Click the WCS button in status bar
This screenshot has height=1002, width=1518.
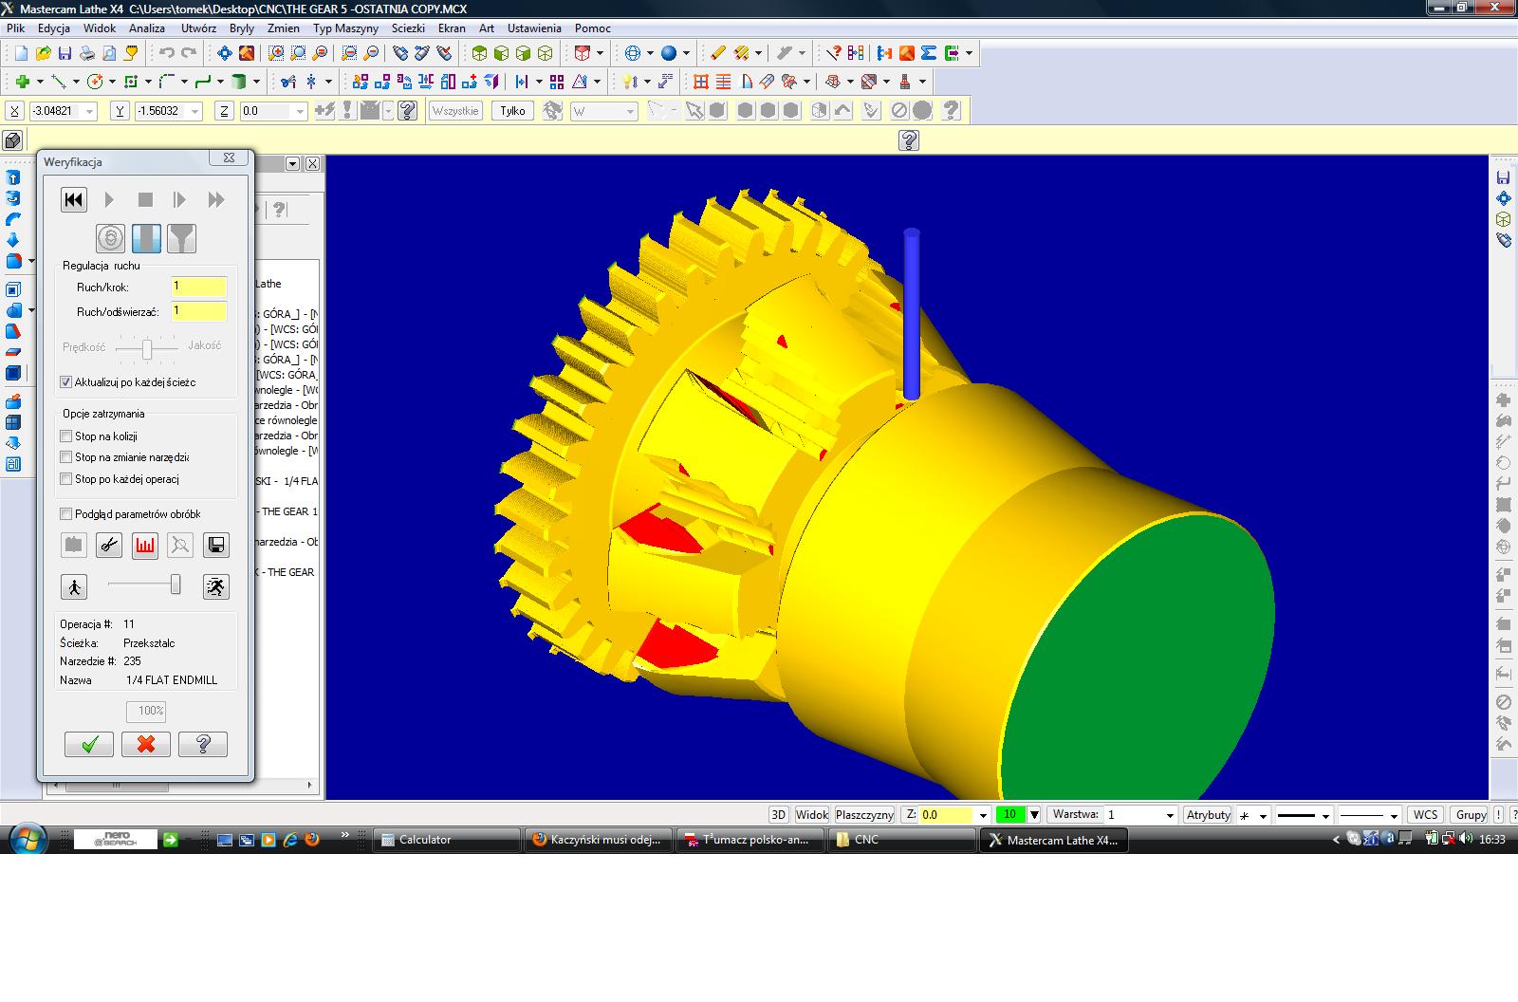pyautogui.click(x=1425, y=815)
